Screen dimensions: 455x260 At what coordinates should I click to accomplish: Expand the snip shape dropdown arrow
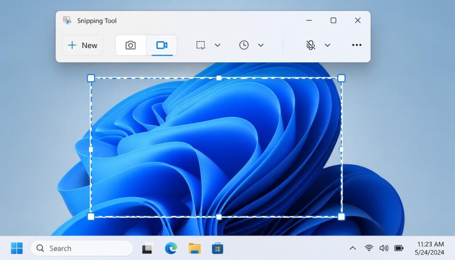(218, 45)
